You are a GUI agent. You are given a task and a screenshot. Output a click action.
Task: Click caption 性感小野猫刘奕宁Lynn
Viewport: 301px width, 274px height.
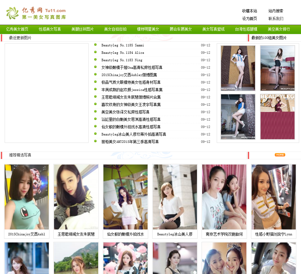pos(274,234)
